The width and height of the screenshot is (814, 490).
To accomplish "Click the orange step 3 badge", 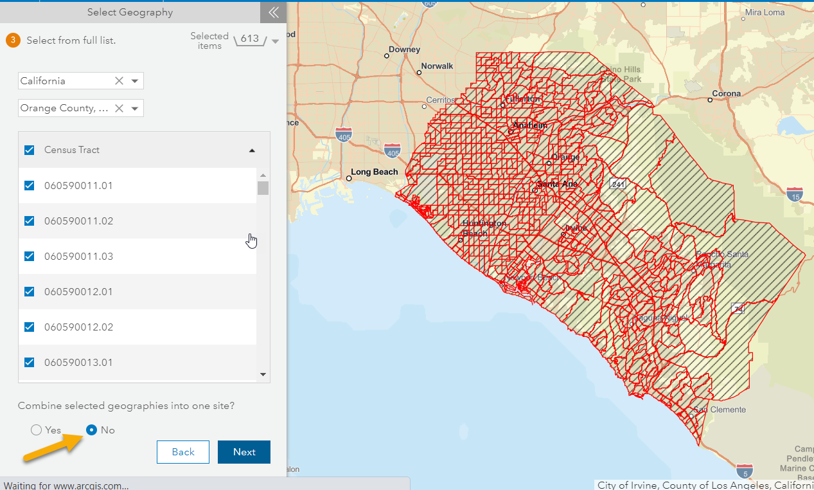I will (x=12, y=40).
